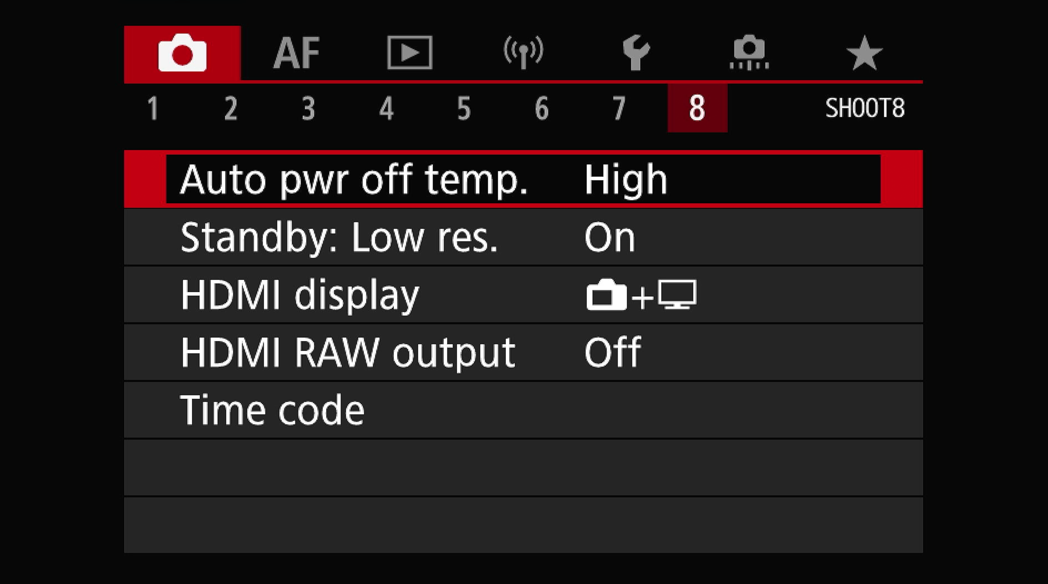Select shooting page 3
This screenshot has height=584, width=1048.
[308, 109]
